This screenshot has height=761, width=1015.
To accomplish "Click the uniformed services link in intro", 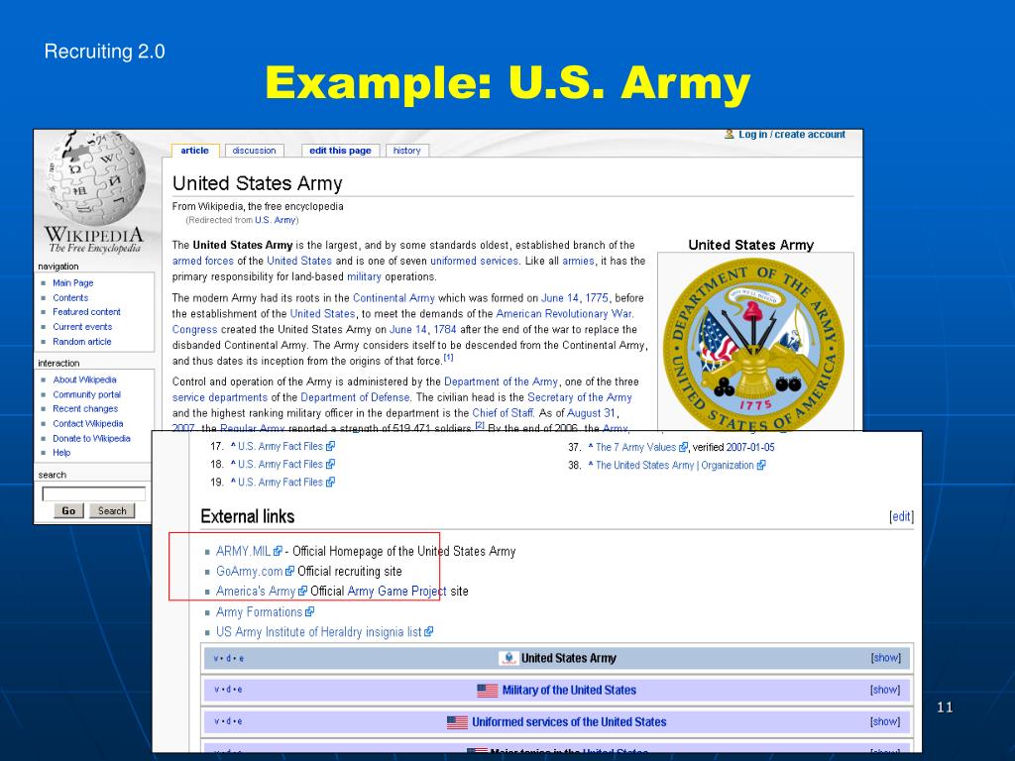I will pyautogui.click(x=475, y=261).
